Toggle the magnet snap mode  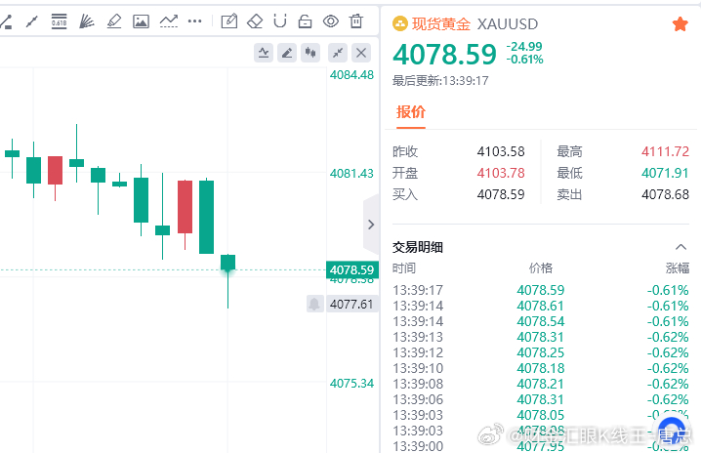tap(280, 21)
